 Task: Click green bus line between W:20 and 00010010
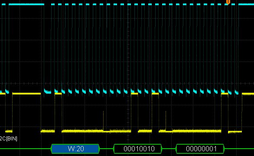(107, 149)
